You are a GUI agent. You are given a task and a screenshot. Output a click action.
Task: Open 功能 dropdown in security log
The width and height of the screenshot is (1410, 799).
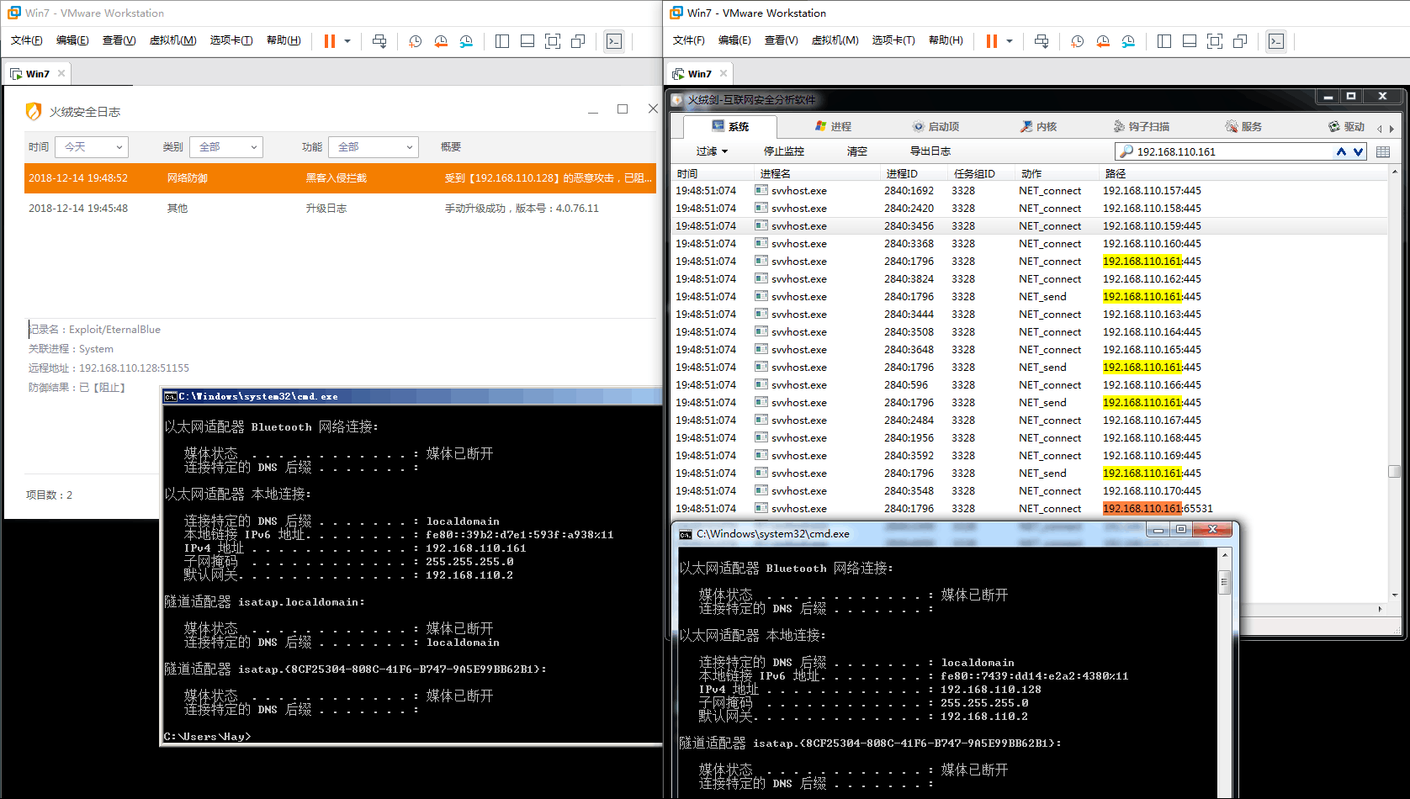point(374,147)
